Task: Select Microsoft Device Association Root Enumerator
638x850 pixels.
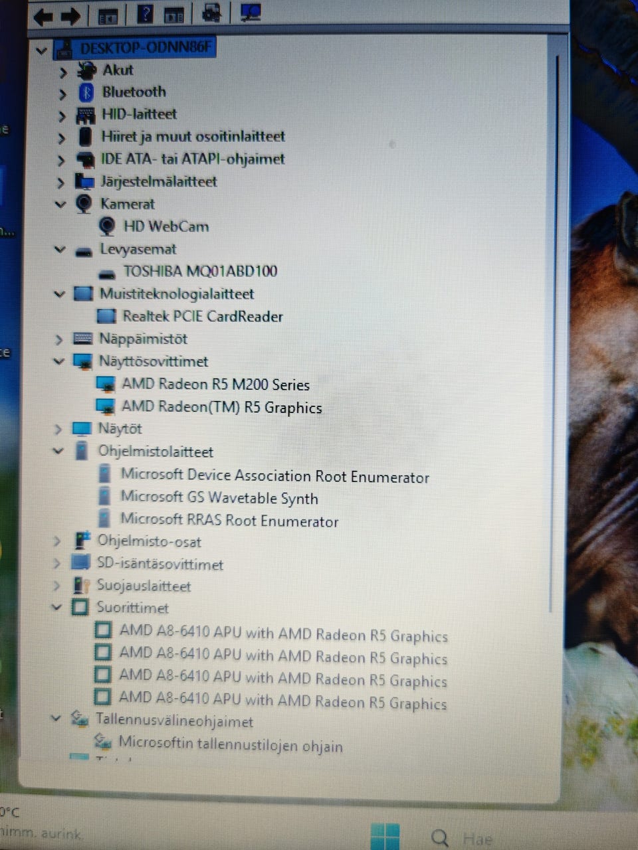Action: (274, 475)
